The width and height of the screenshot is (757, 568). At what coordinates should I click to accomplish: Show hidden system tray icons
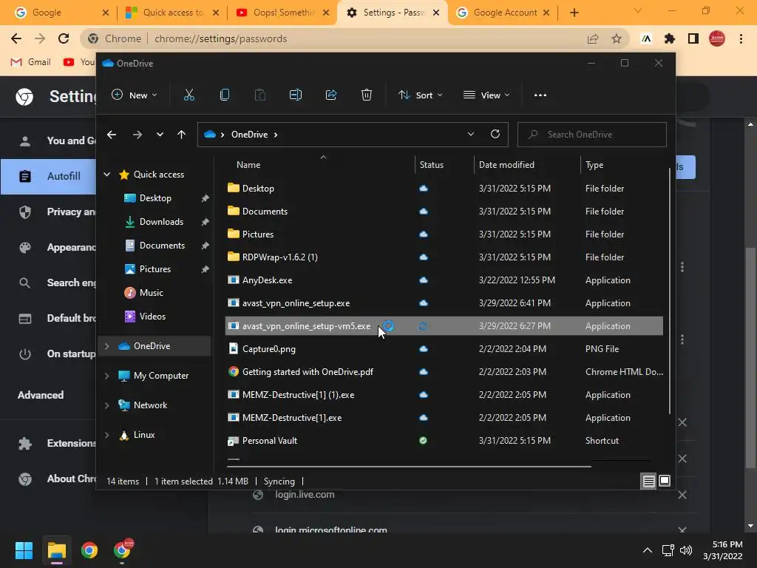point(648,550)
